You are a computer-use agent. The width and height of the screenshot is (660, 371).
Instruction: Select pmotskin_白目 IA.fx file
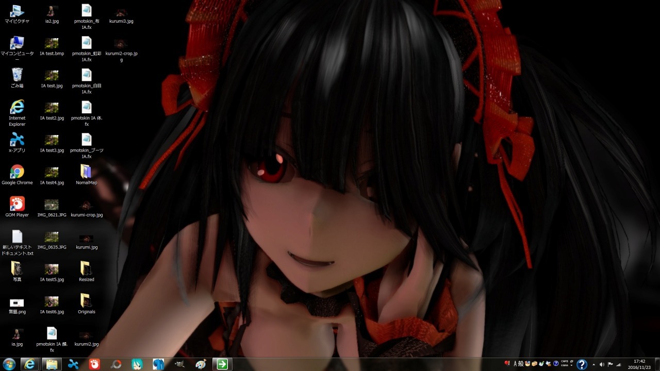(87, 81)
